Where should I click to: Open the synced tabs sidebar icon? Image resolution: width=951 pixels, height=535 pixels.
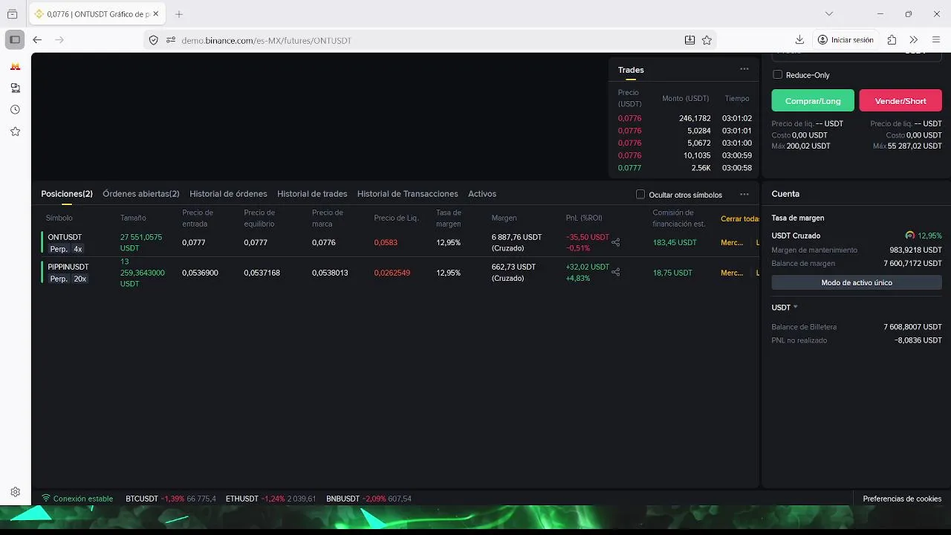coord(15,88)
